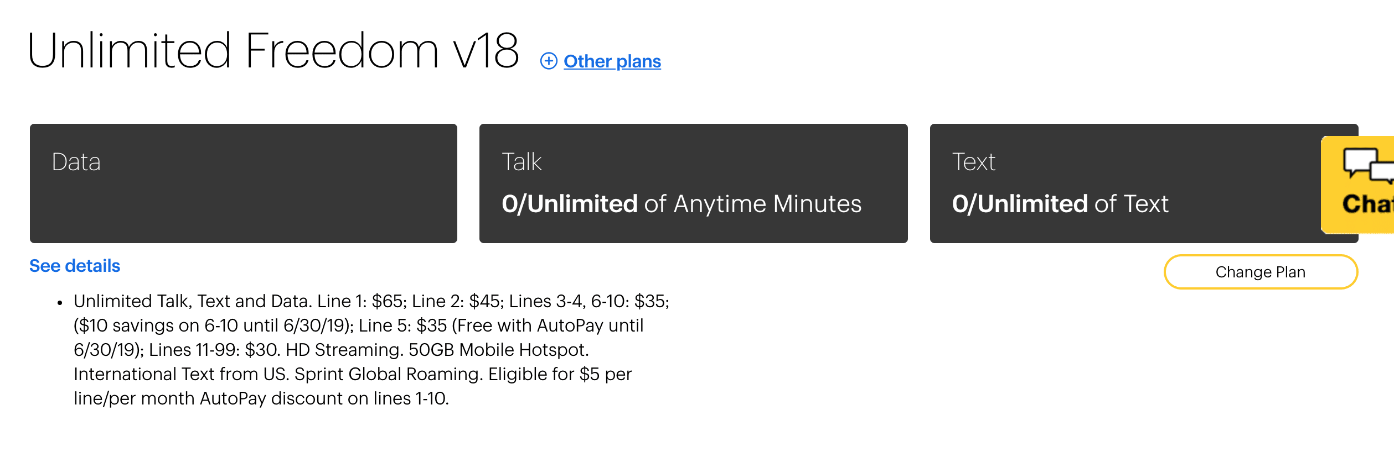The width and height of the screenshot is (1394, 452).
Task: Open the Other plans link
Action: [x=612, y=61]
